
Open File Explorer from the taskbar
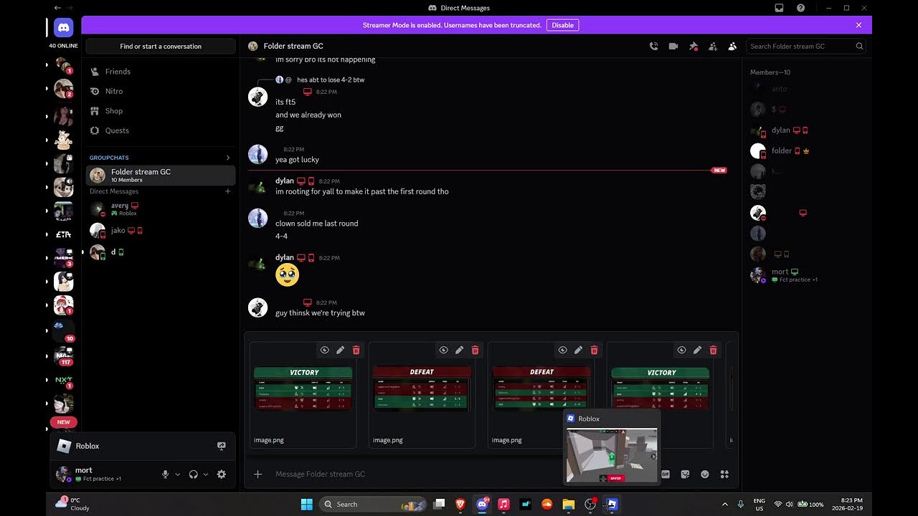[x=569, y=505]
